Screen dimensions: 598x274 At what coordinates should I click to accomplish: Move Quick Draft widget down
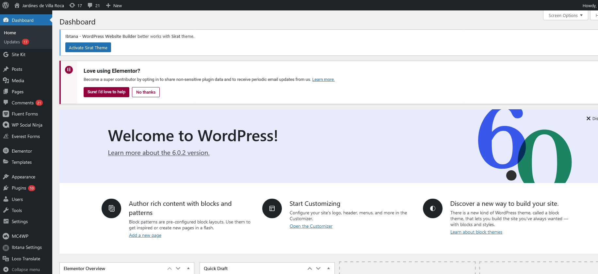(x=318, y=268)
